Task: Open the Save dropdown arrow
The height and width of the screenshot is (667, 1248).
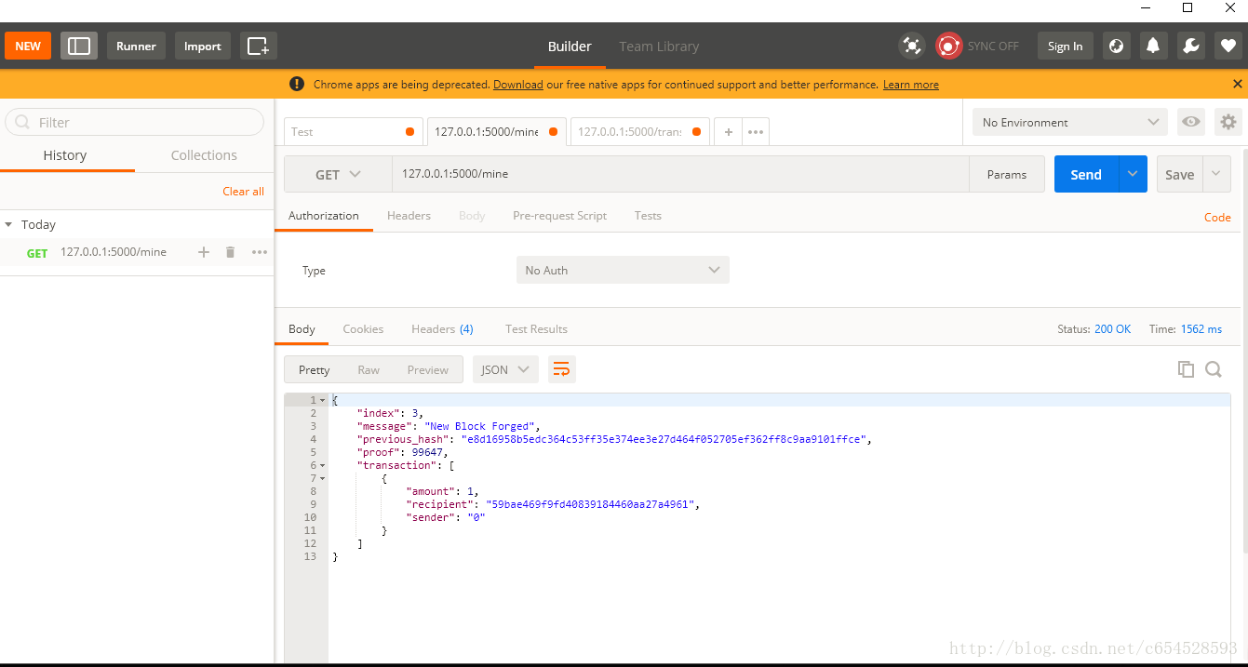Action: (1216, 174)
